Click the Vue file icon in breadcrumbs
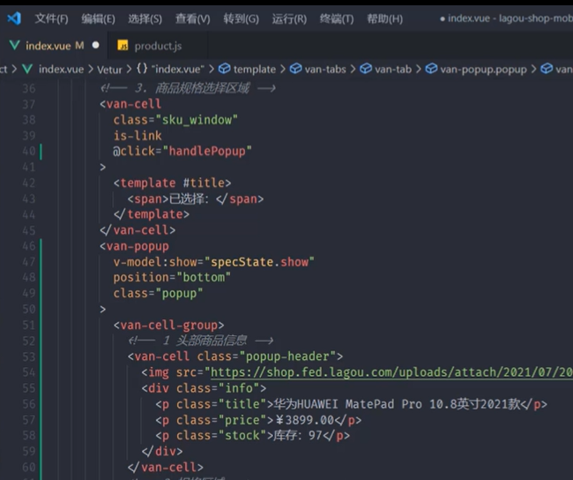Viewport: 573px width, 480px height. click(x=27, y=69)
